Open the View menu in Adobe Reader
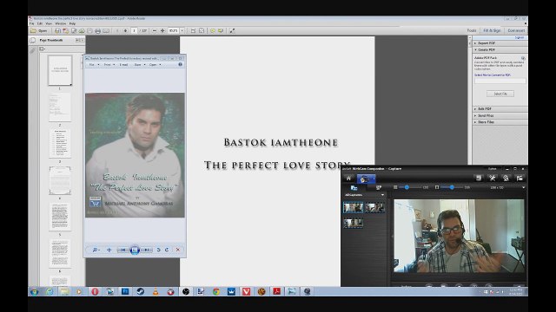The width and height of the screenshot is (556, 312). pyautogui.click(x=49, y=23)
